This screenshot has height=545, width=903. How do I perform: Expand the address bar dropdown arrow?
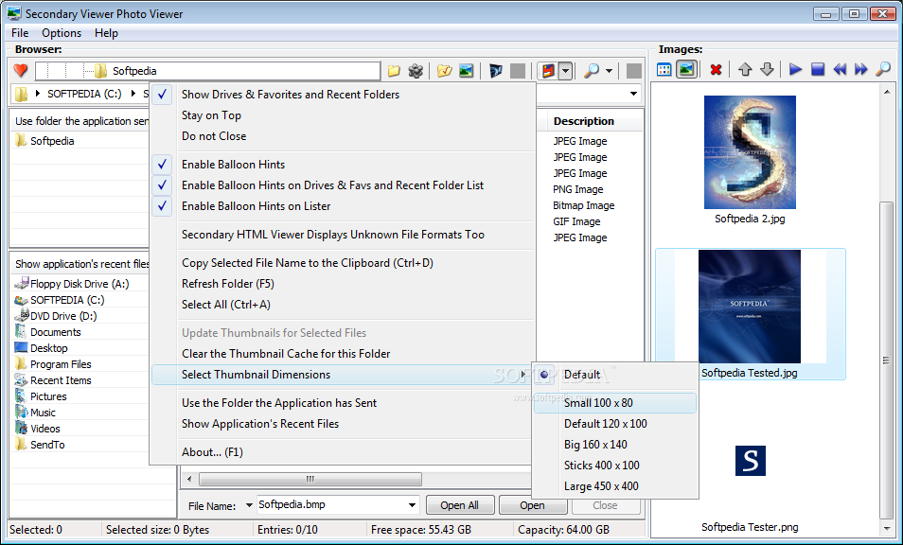coord(633,94)
